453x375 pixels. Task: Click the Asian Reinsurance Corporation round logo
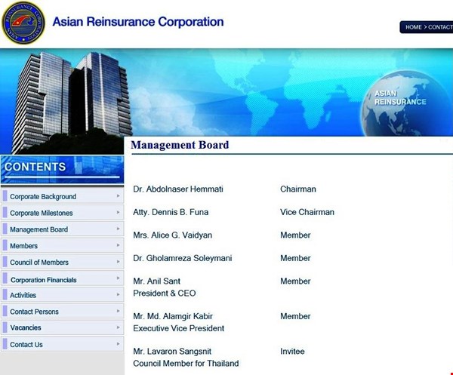[x=23, y=23]
